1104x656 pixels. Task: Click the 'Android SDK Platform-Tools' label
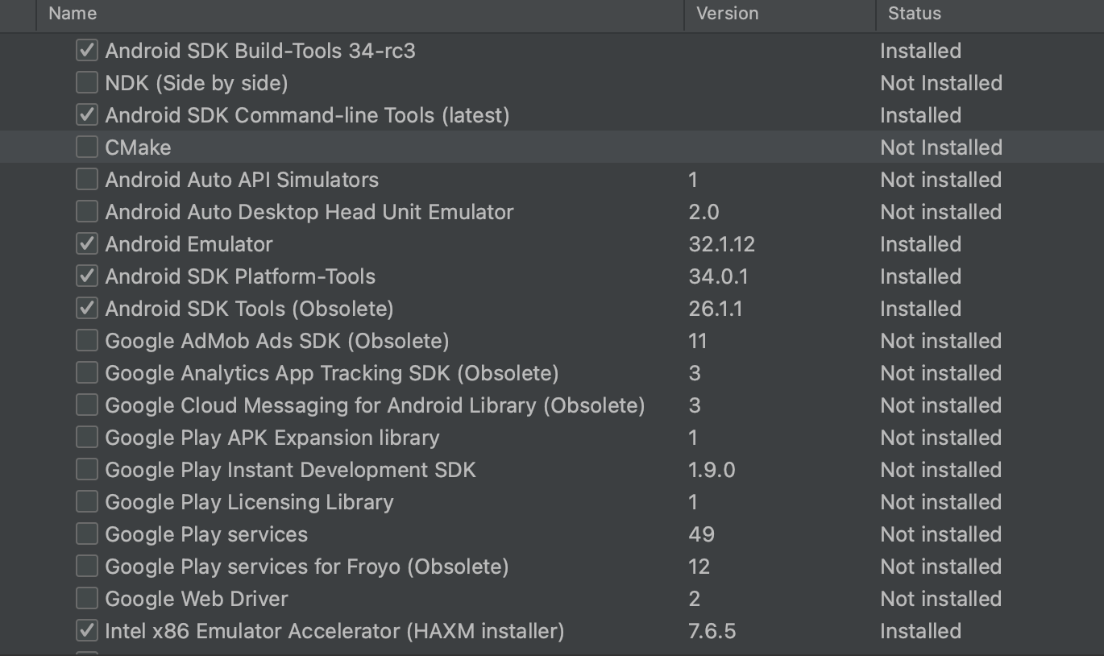click(240, 276)
